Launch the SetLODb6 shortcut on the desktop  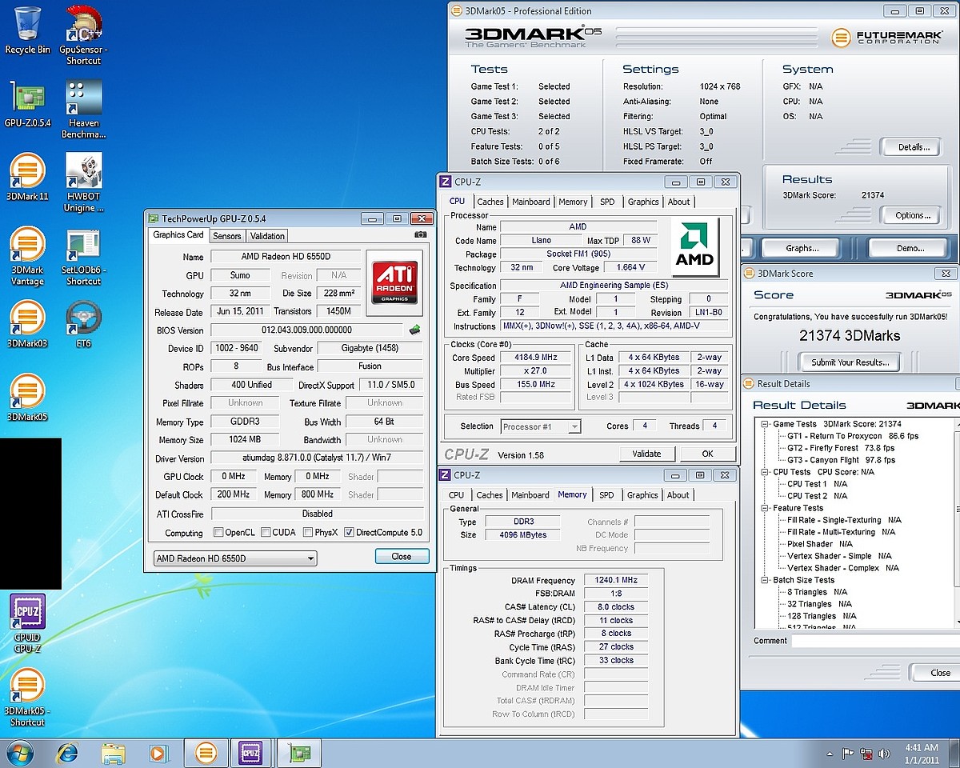click(x=84, y=257)
